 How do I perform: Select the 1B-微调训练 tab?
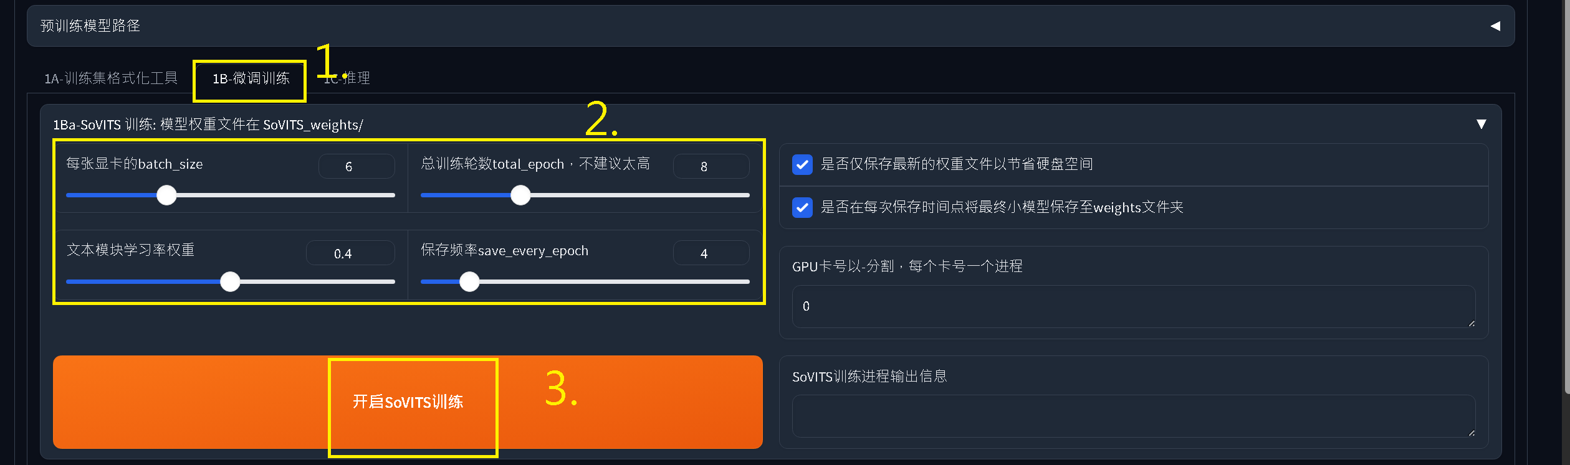coord(251,78)
